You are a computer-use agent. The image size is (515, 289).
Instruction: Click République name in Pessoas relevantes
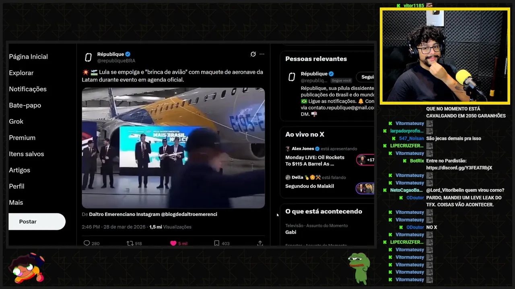pos(314,74)
